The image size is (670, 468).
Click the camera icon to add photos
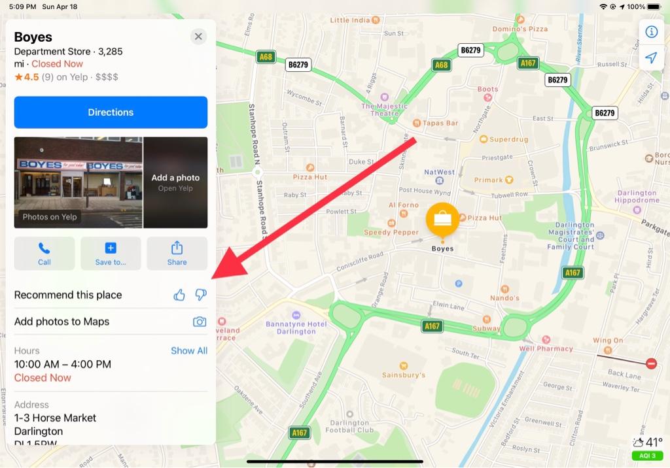pos(200,322)
